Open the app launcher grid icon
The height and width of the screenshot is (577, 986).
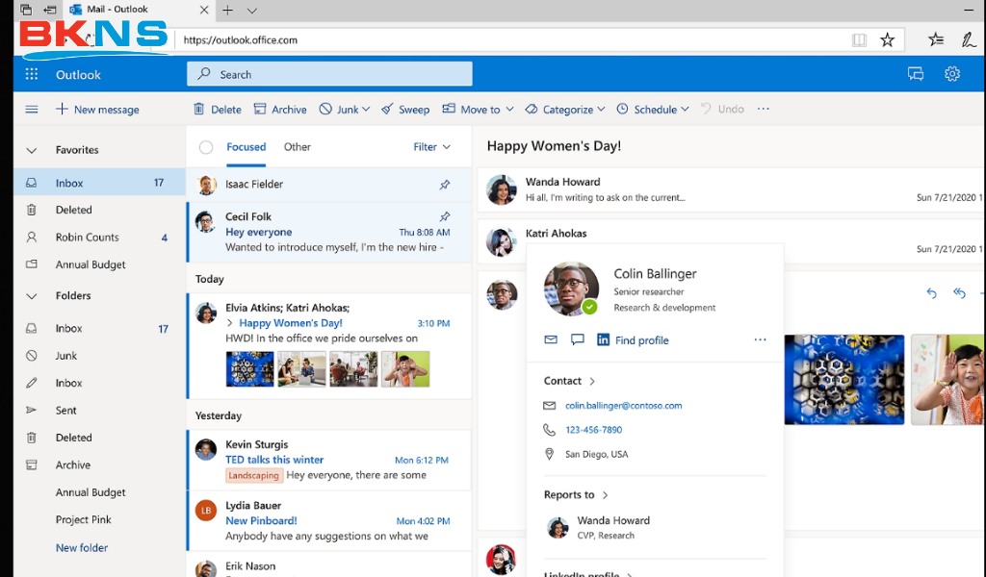31,73
